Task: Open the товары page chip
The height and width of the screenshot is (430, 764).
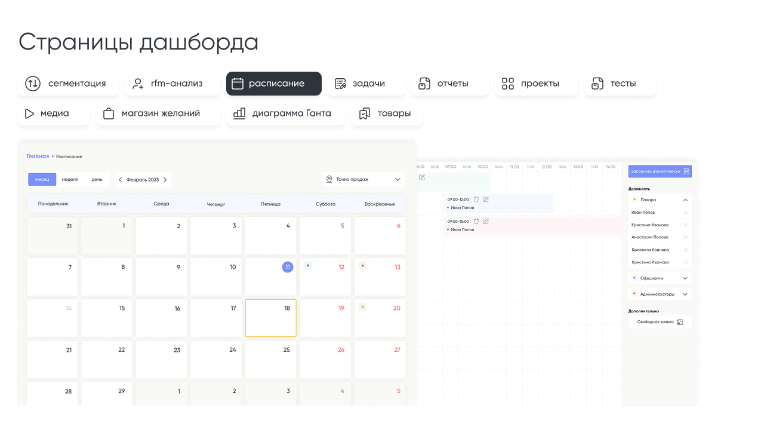Action: pos(387,113)
